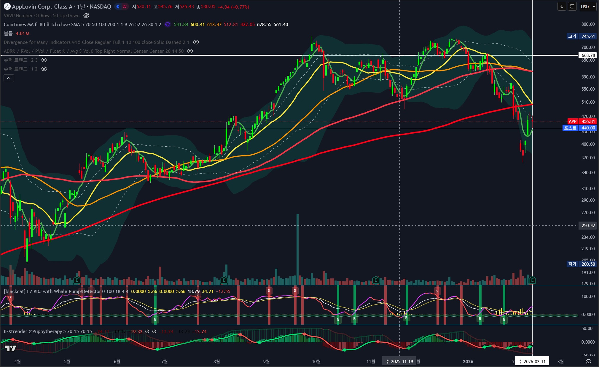Click the post-market moon session icon
Image resolution: width=599 pixels, height=367 pixels.
[x=118, y=7]
